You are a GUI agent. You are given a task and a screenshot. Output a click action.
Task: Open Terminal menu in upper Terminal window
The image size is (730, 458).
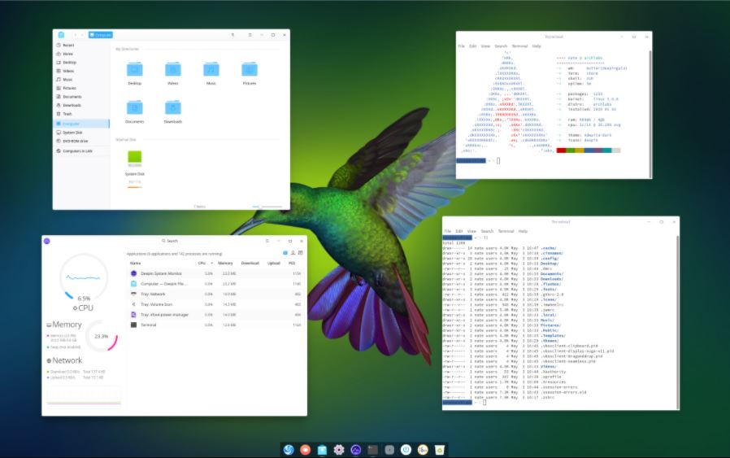click(x=519, y=46)
